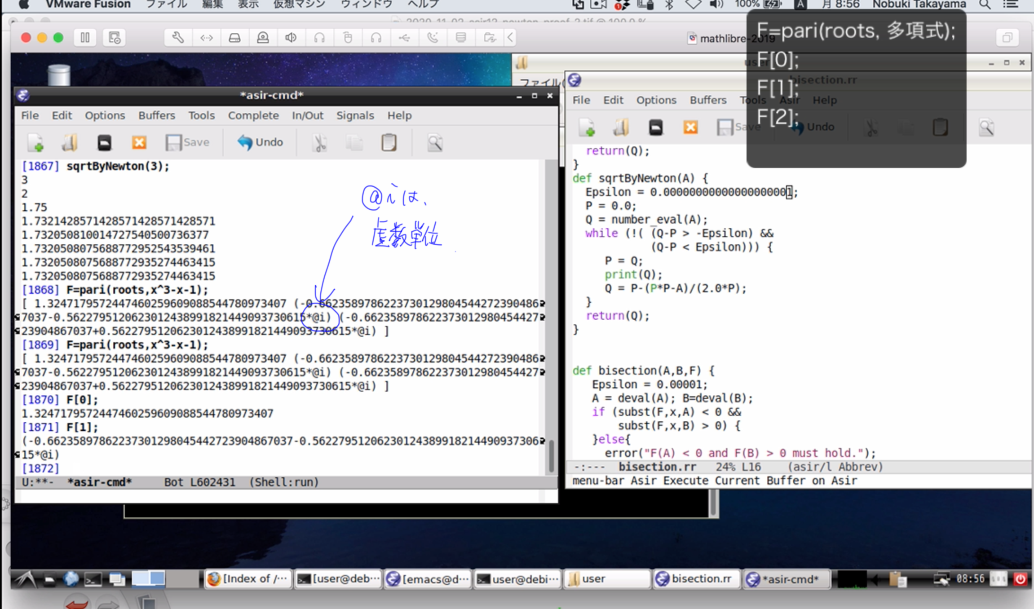Open macOS Spotlight search icon
Viewport: 1034px width, 609px height.
click(985, 4)
